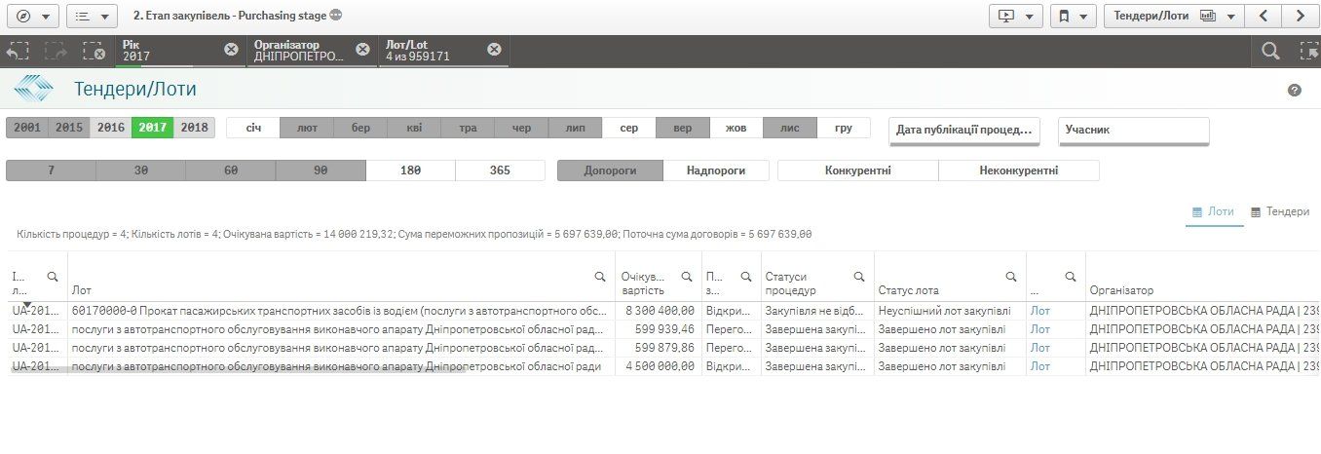Viewport: 1321px width, 454px height.
Task: Search in the Лот column
Action: [x=600, y=277]
